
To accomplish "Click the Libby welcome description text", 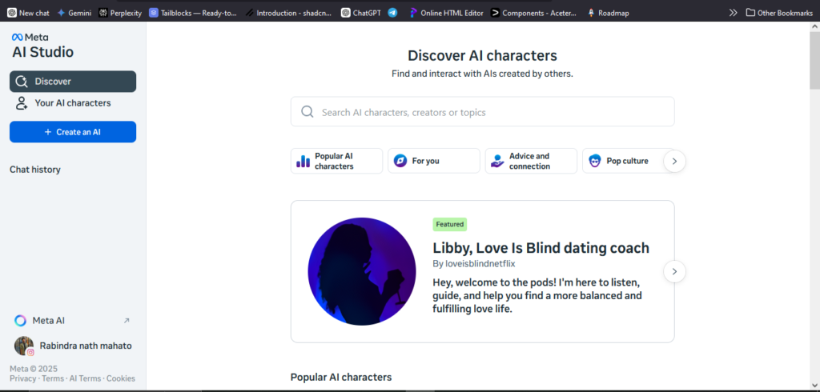I will pyautogui.click(x=537, y=296).
